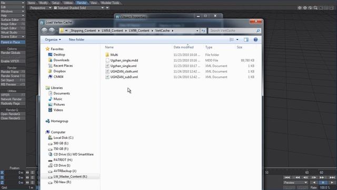Image resolution: width=337 pixels, height=190 pixels.
Task: Open the Textured Shaded Solid display dropdown
Action: 78,8
